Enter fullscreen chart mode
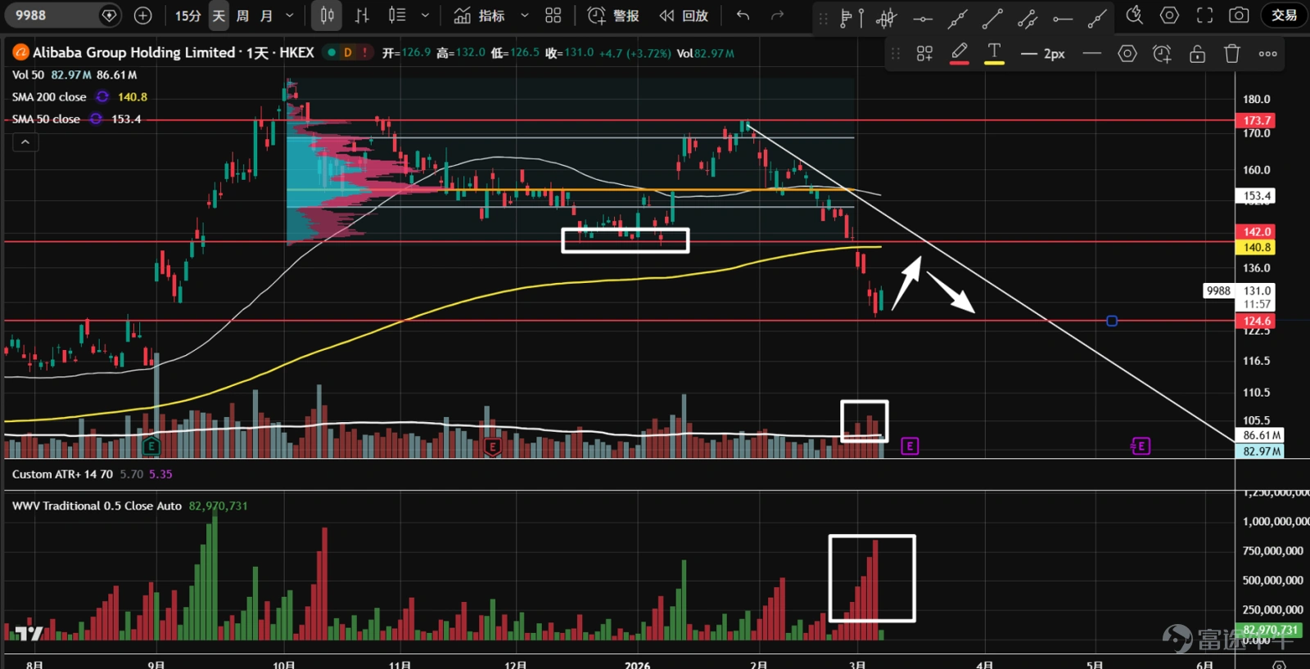The width and height of the screenshot is (1310, 669). pyautogui.click(x=1204, y=16)
